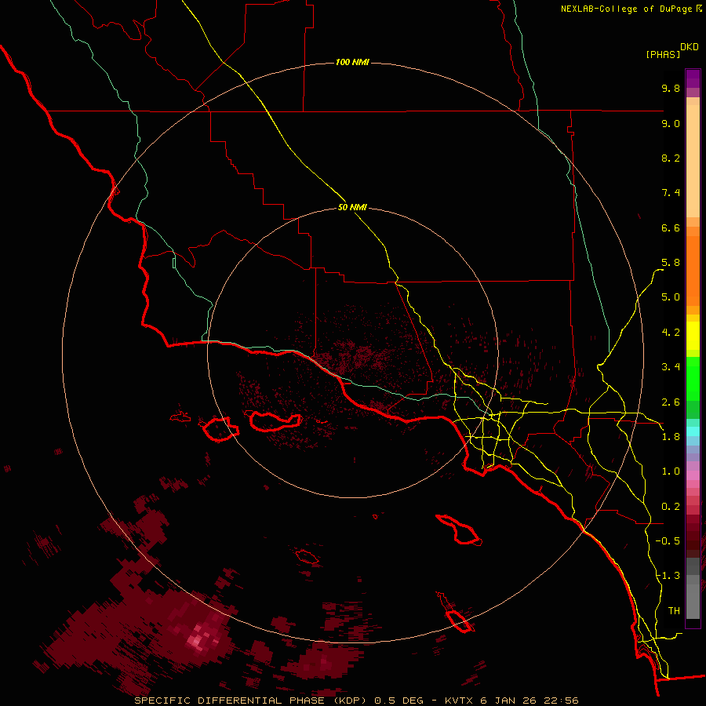The width and height of the screenshot is (706, 706).
Task: Click the TH label on the color scale
Action: 674,611
